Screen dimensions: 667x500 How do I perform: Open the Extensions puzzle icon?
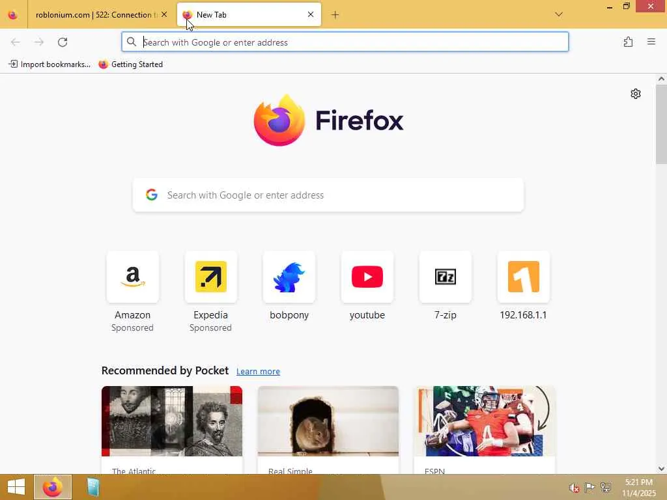tap(628, 42)
